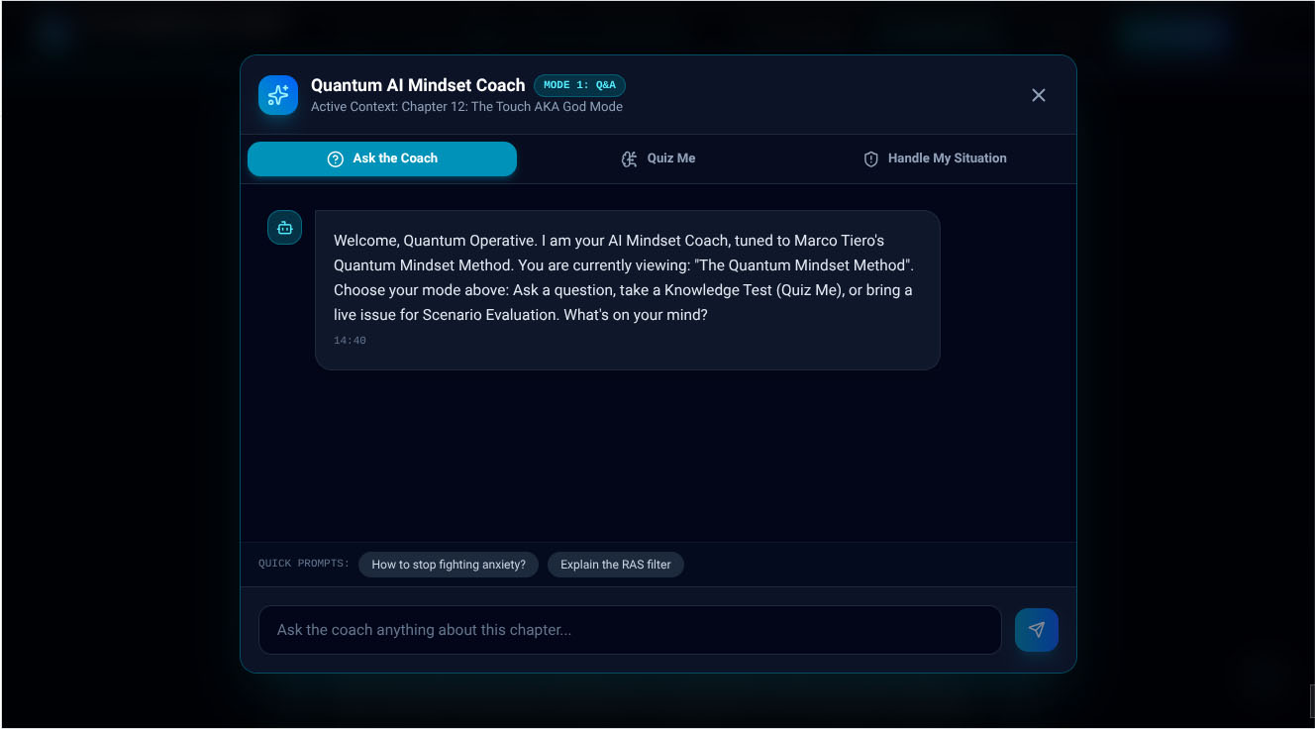
Task: Click the 14:40 message timestamp
Action: (350, 341)
